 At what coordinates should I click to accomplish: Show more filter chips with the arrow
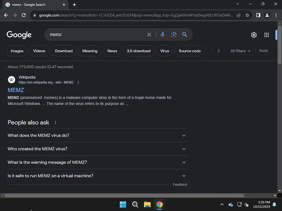219,51
